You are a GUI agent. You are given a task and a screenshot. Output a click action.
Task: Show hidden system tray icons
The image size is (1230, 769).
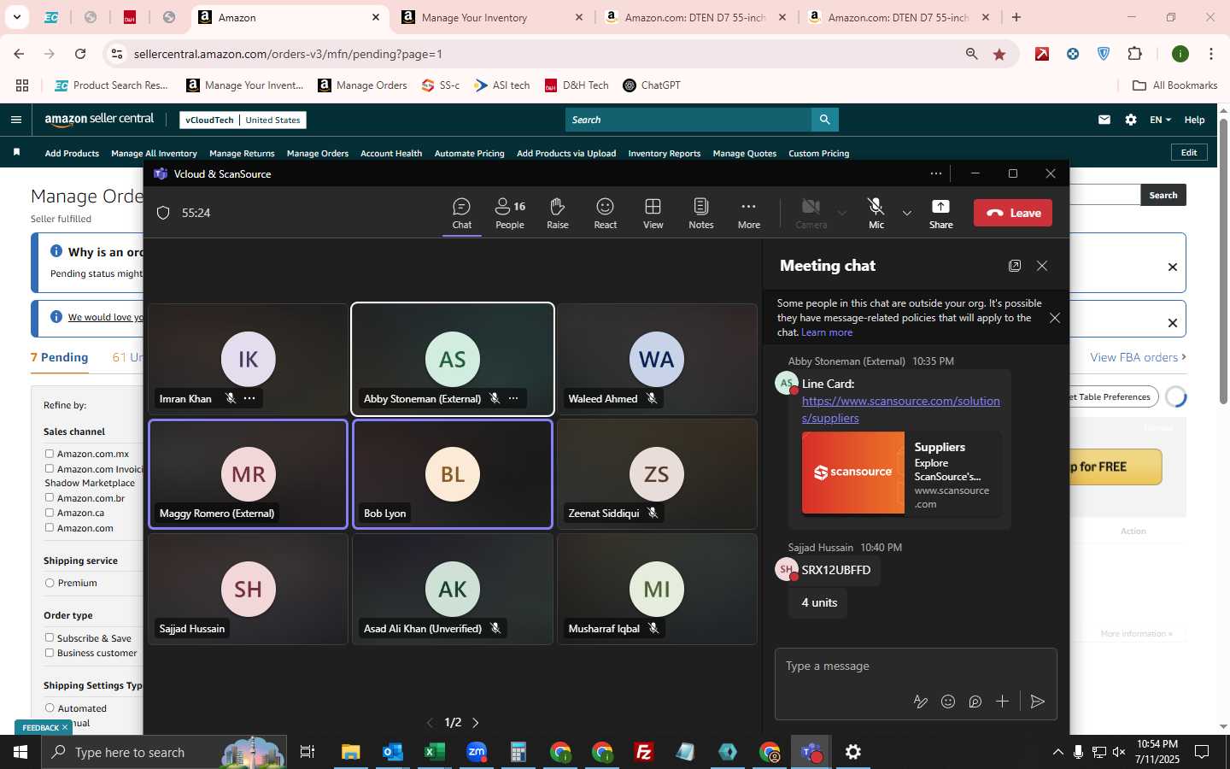pyautogui.click(x=1057, y=752)
